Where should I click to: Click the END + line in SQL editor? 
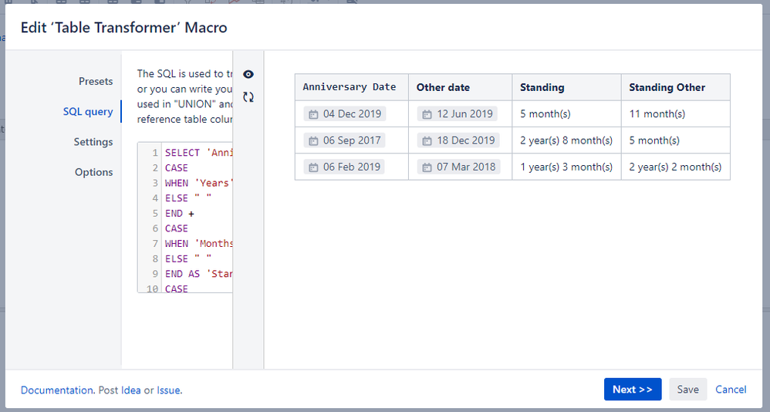tap(180, 214)
